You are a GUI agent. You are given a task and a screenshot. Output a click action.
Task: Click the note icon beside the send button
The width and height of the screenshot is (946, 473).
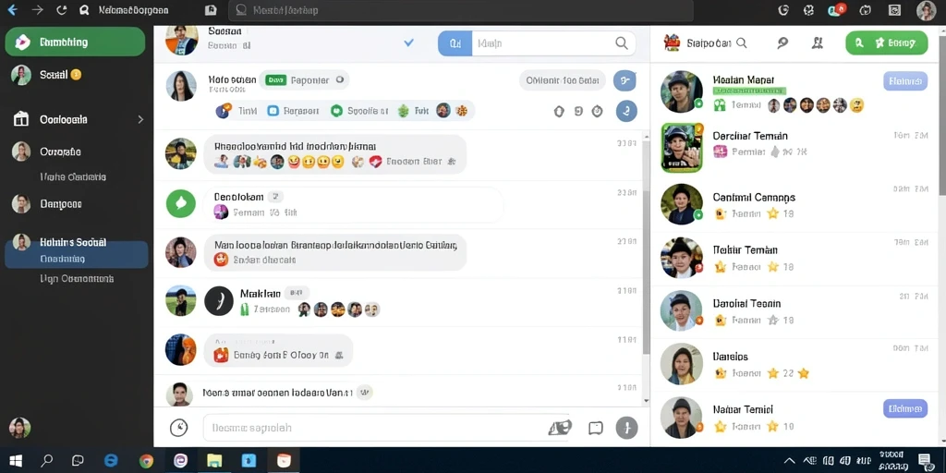pyautogui.click(x=596, y=428)
